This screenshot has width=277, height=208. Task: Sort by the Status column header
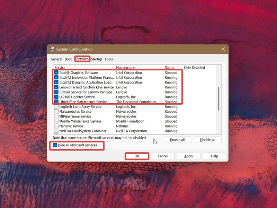[173, 67]
